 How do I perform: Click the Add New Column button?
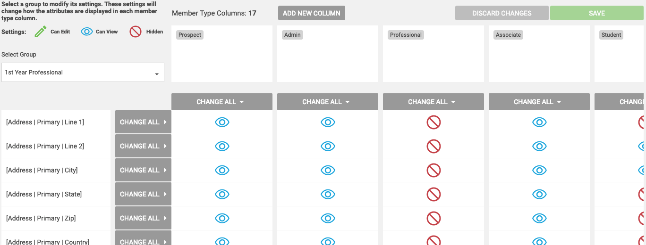click(312, 13)
